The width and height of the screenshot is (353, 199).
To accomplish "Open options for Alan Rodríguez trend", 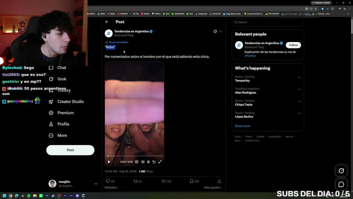I will point(299,89).
